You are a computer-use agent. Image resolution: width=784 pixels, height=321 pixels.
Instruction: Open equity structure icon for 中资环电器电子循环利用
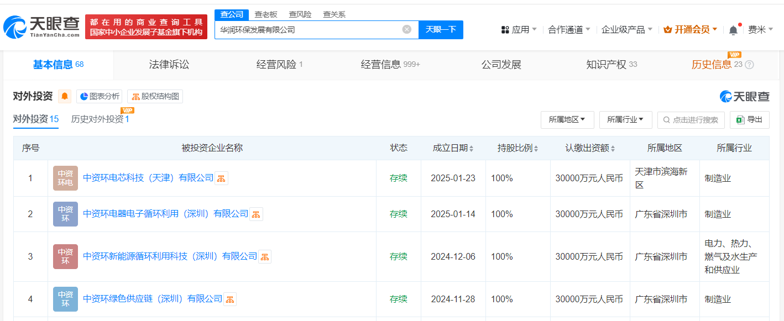point(256,214)
